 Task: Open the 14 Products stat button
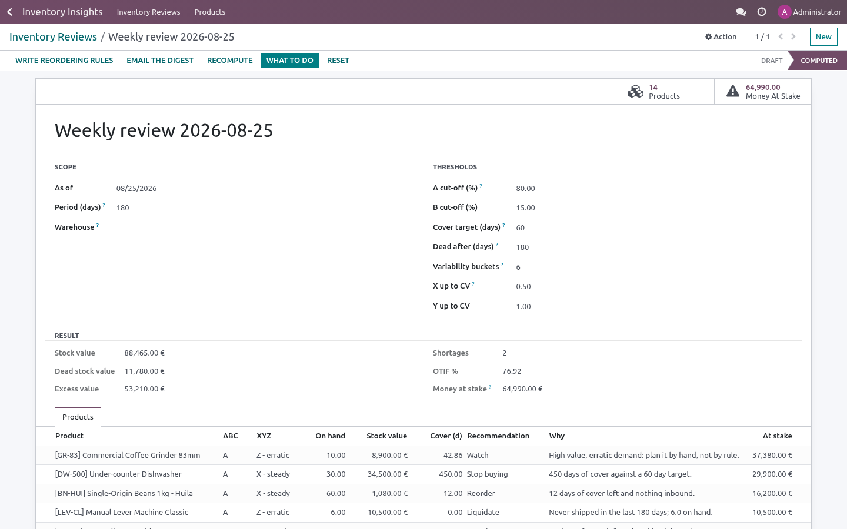click(x=666, y=92)
